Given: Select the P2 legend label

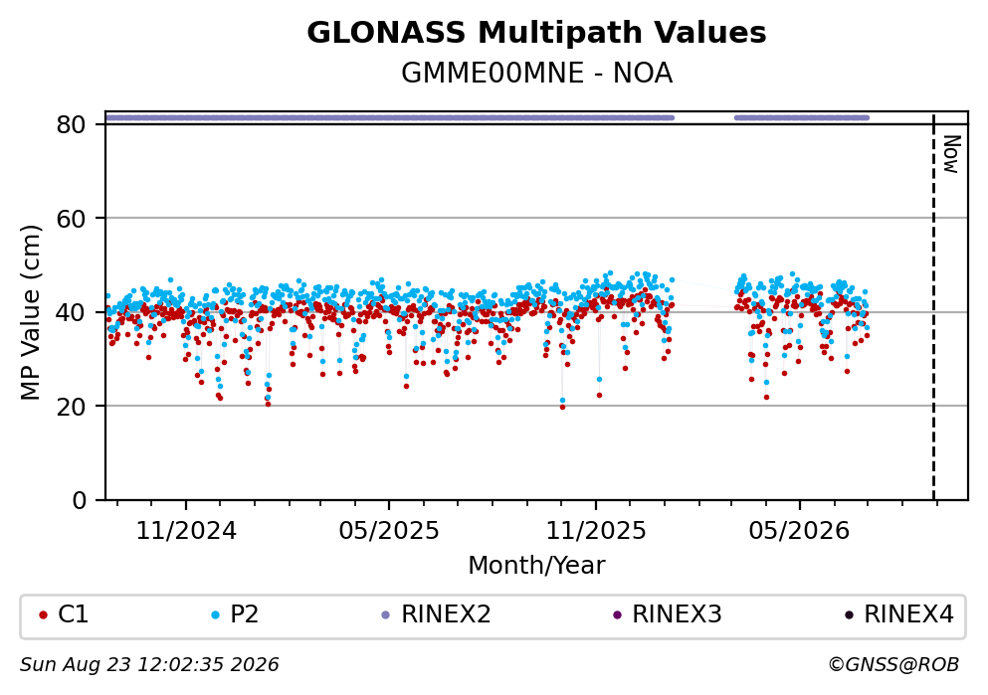Looking at the screenshot, I should (245, 614).
